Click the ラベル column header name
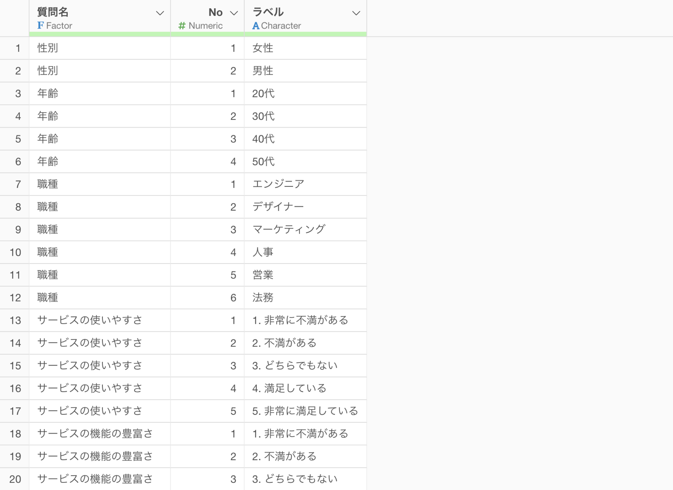This screenshot has height=490, width=673. click(x=268, y=12)
